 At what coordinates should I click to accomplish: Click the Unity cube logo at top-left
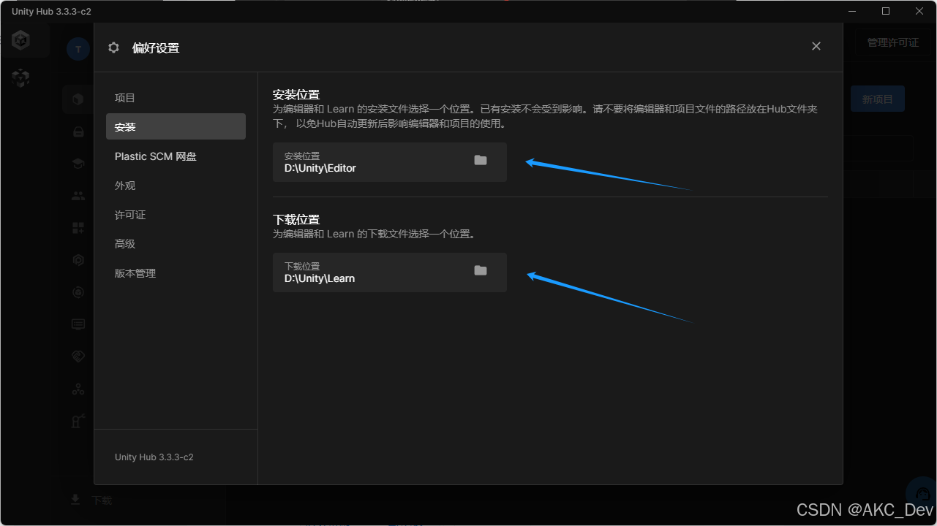[21, 40]
